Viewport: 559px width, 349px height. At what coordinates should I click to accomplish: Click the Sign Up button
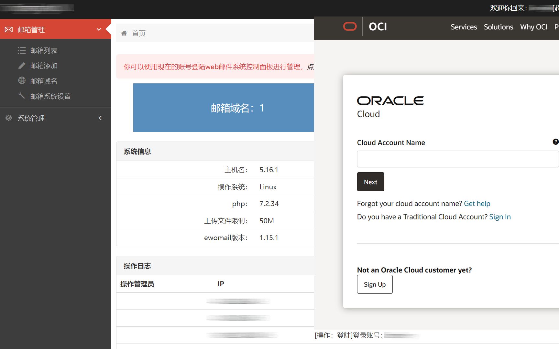375,284
